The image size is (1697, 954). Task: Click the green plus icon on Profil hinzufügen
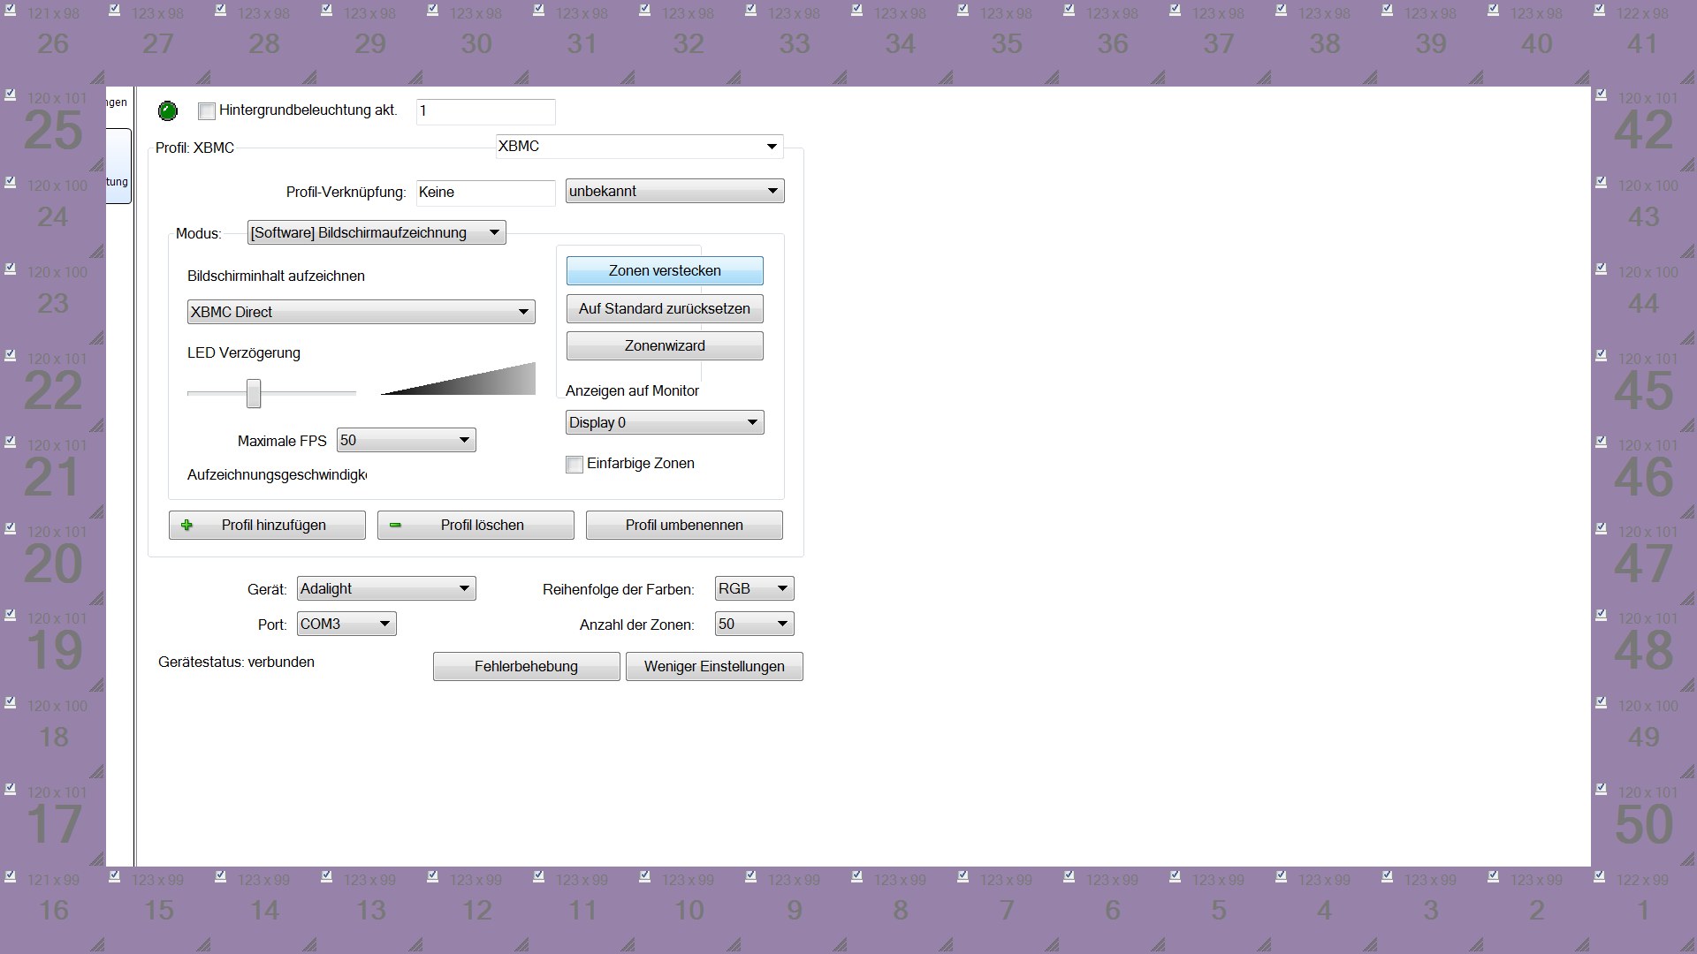coord(186,525)
